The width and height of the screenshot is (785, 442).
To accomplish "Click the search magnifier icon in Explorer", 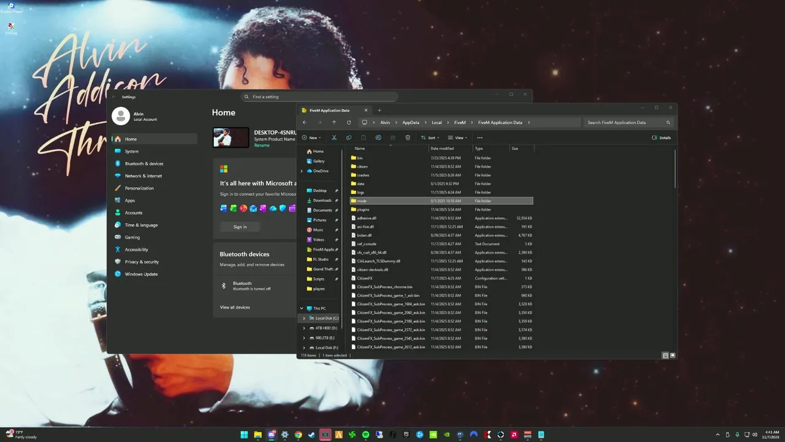I will click(x=668, y=122).
